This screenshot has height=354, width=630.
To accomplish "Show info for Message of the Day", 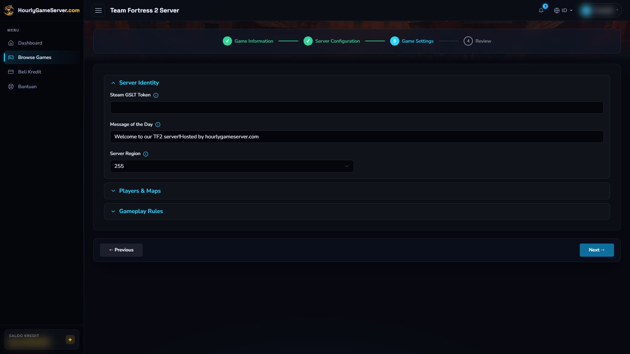I will pyautogui.click(x=158, y=125).
